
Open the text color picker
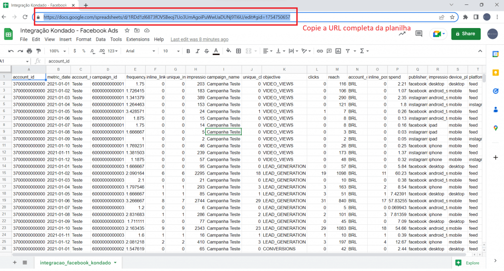point(216,51)
